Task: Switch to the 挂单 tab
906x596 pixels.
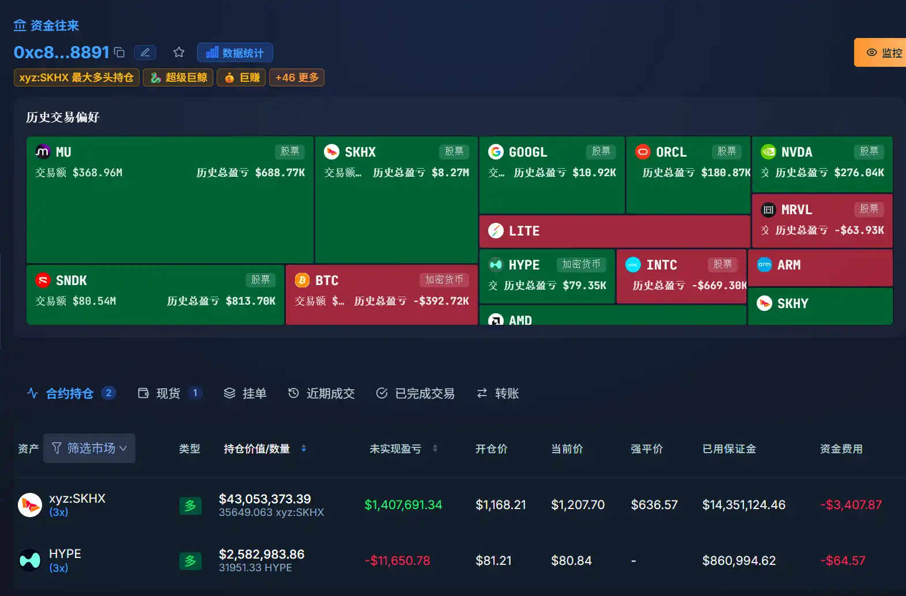Action: point(245,393)
